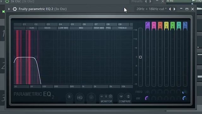Click the main level slider handle
This screenshot has width=202, height=114.
[x=140, y=57]
